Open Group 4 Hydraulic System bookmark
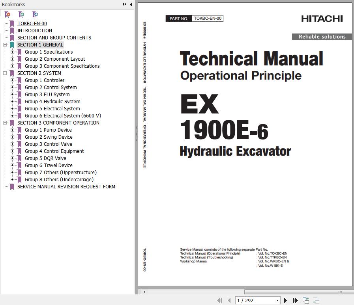 pyautogui.click(x=52, y=102)
